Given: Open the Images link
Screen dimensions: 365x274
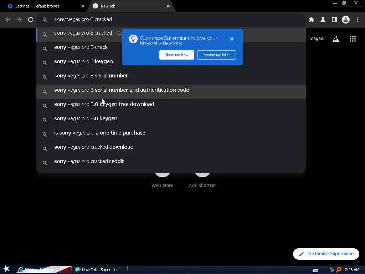Looking at the screenshot, I should point(315,39).
